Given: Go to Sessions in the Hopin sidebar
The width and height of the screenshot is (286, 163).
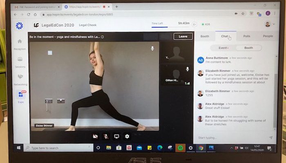Looking at the screenshot, I should [x=20, y=62].
